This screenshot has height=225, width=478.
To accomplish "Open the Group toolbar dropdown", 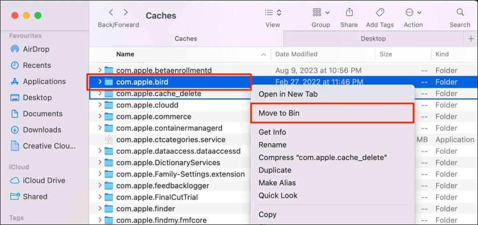I will (x=321, y=13).
